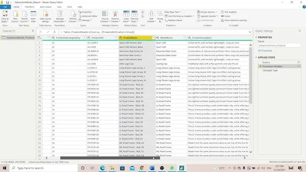Click the Refresh Preview icon

[x=73, y=14]
